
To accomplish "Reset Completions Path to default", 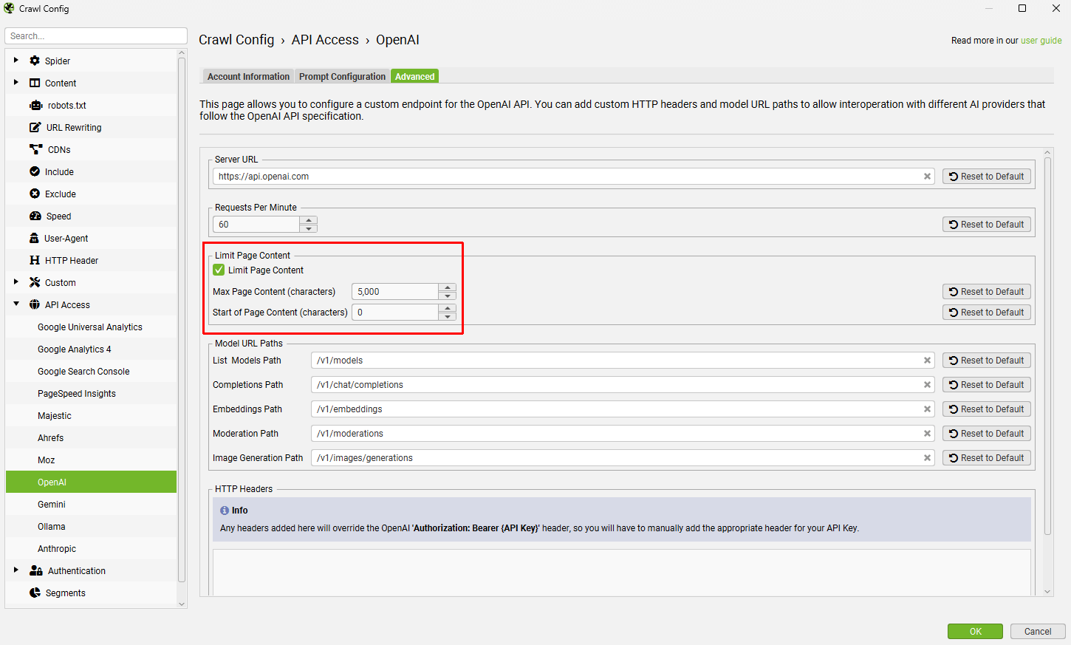I will [986, 385].
